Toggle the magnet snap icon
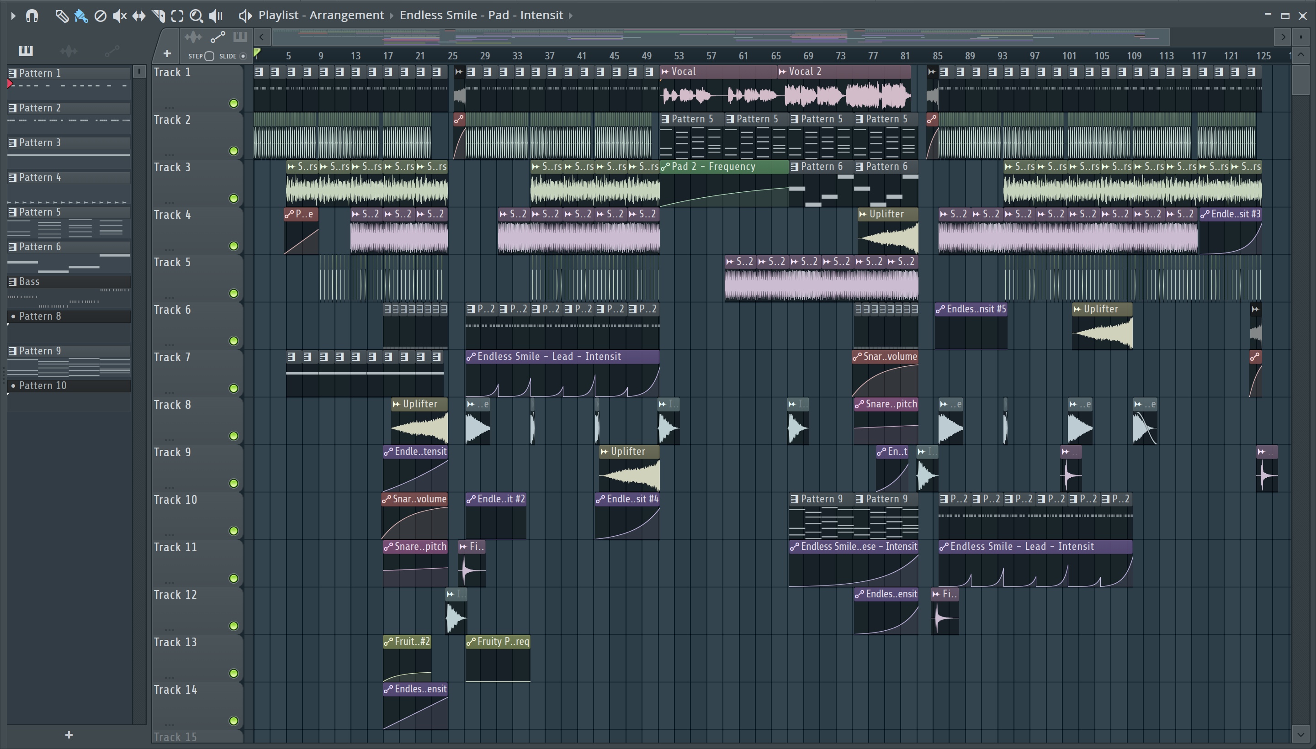Image resolution: width=1316 pixels, height=749 pixels. (x=32, y=16)
